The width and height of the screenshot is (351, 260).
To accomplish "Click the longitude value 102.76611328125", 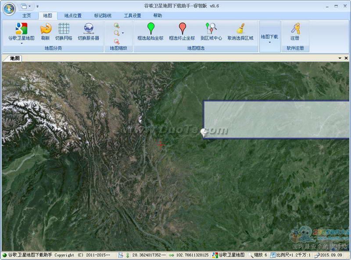I will [x=192, y=255].
